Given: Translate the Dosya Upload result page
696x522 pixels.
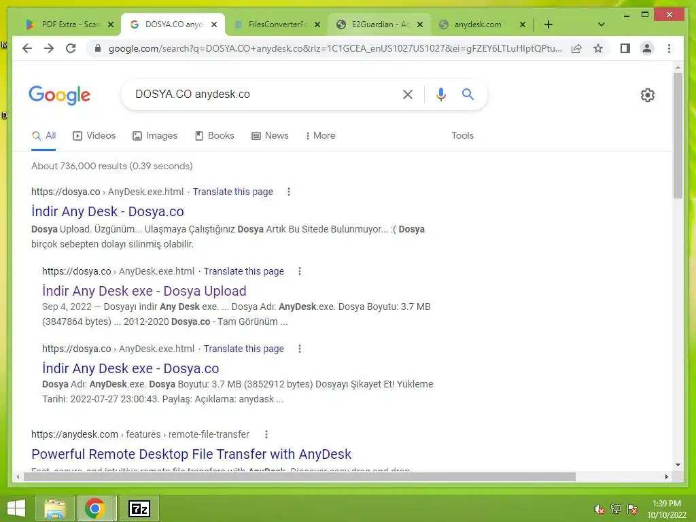Looking at the screenshot, I should (244, 271).
